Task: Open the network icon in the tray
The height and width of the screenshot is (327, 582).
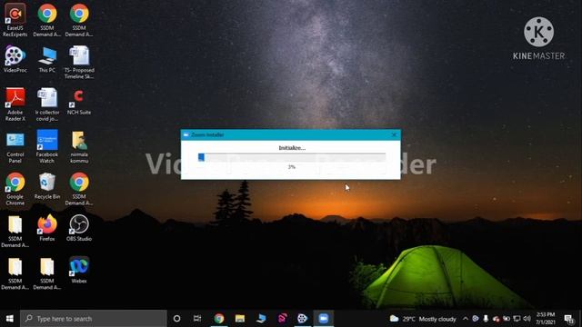Action: (517, 319)
